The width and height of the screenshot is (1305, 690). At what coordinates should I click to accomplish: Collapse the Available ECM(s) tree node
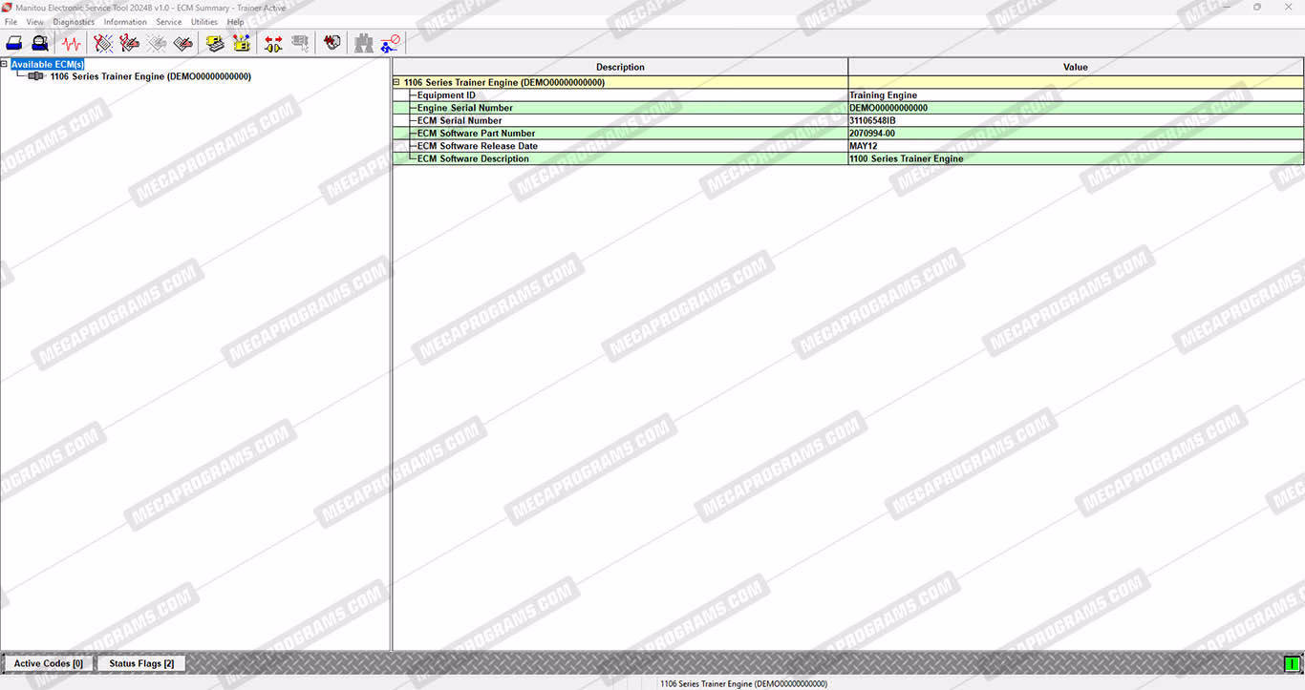(x=5, y=65)
